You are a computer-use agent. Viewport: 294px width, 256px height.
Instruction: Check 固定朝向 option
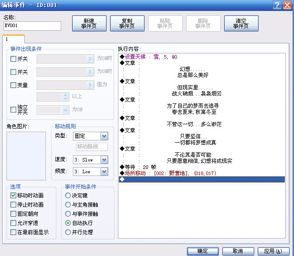[x=13, y=214]
